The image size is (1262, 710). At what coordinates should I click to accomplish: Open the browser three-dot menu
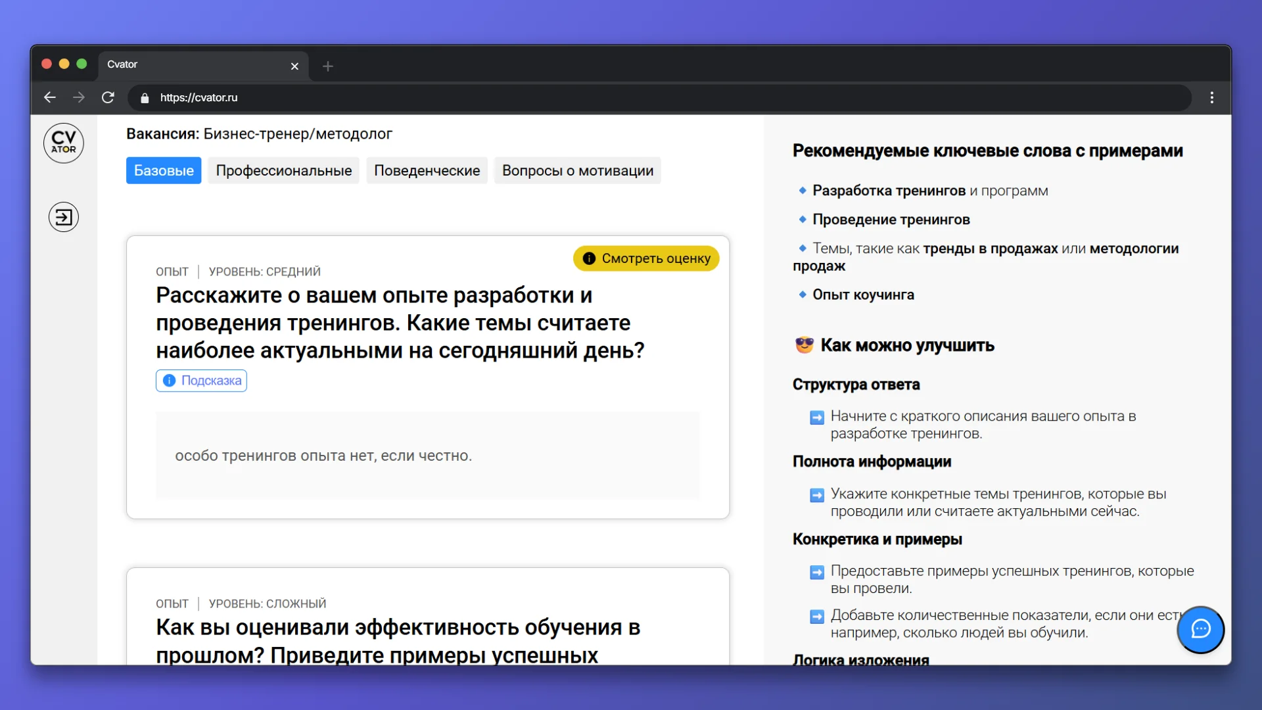(x=1211, y=97)
